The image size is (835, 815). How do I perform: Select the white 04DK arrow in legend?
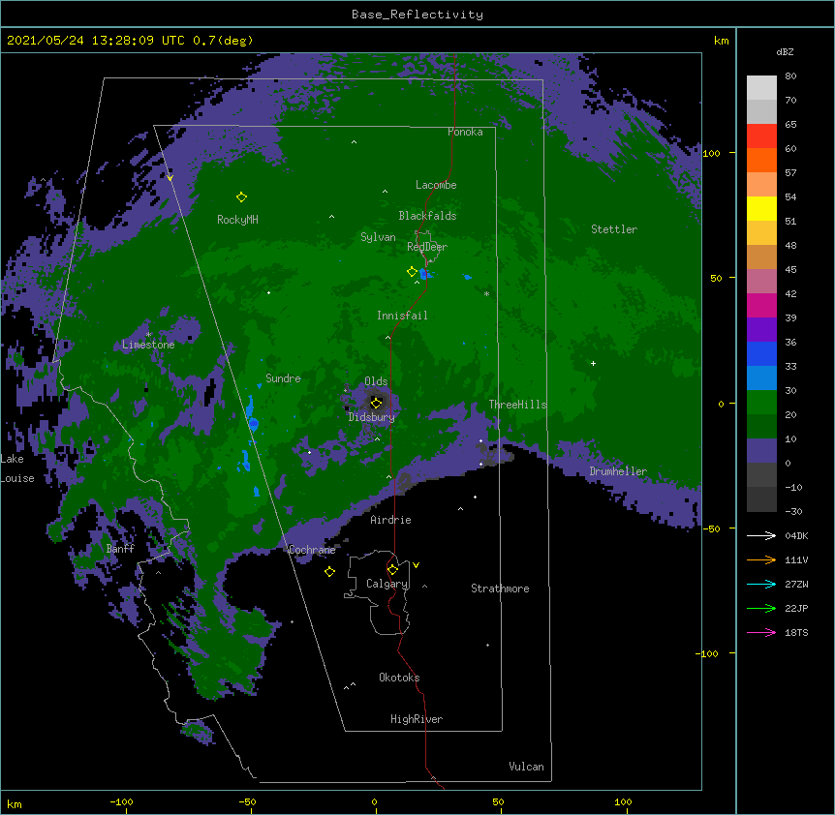tap(761, 535)
